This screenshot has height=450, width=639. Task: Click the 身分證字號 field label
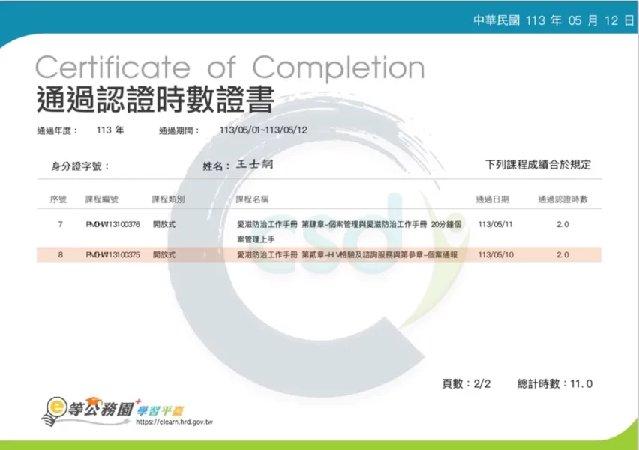click(80, 166)
